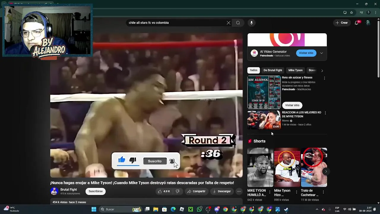Screen dimensions: 380x214
Task: Open YouTube notifications bell
Action: pyautogui.click(x=357, y=23)
